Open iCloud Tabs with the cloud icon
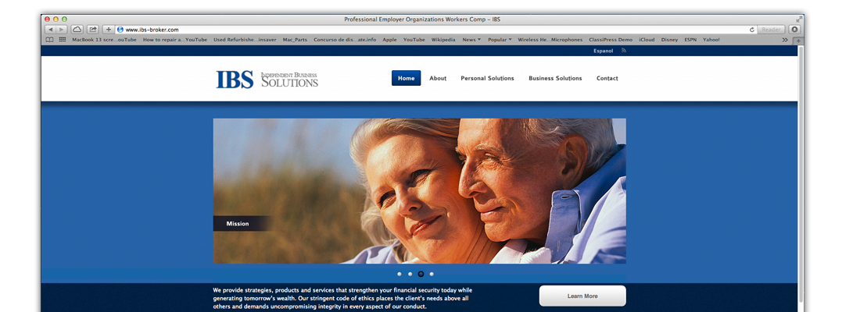Viewport: 860px width, 312px height. pyautogui.click(x=77, y=29)
